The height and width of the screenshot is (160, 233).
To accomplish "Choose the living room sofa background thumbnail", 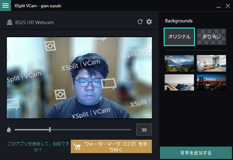I will (x=211, y=63).
